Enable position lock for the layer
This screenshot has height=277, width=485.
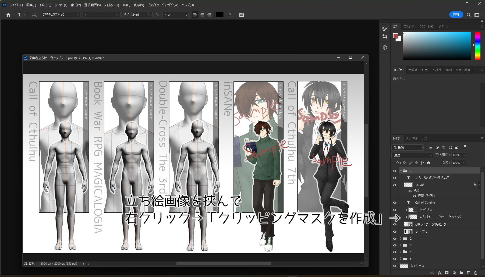click(x=417, y=163)
